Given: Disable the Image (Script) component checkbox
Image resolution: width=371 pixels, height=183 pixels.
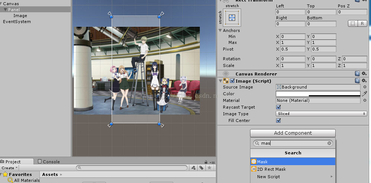Looking at the screenshot, I should pyautogui.click(x=232, y=81).
